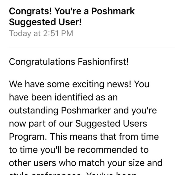This screenshot has width=175, height=175.
Task: Tap the phrase 'This means that from time'
Action: point(104,137)
